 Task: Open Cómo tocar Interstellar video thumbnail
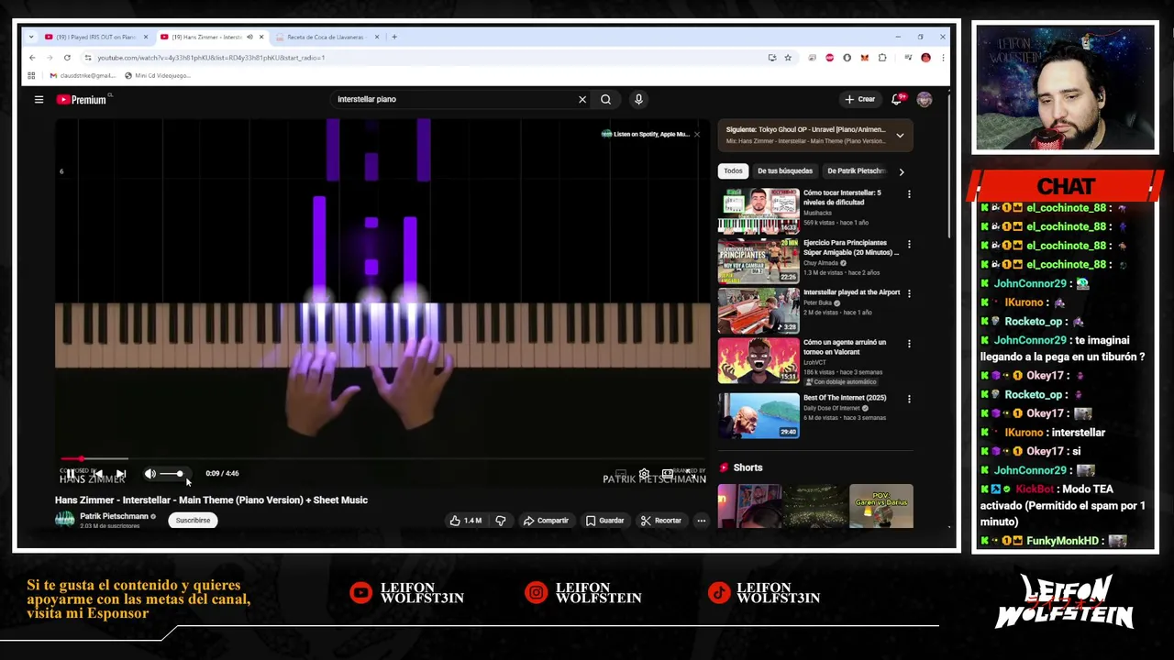pyautogui.click(x=759, y=212)
